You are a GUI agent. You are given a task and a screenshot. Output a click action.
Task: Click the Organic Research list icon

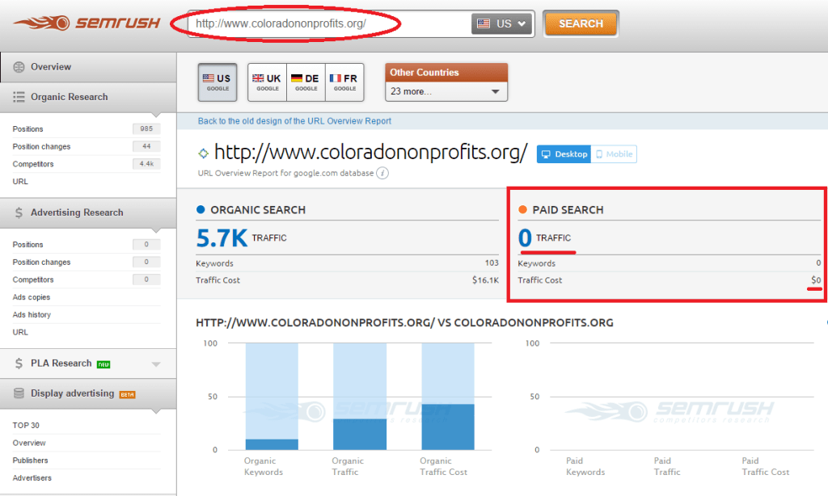(19, 97)
